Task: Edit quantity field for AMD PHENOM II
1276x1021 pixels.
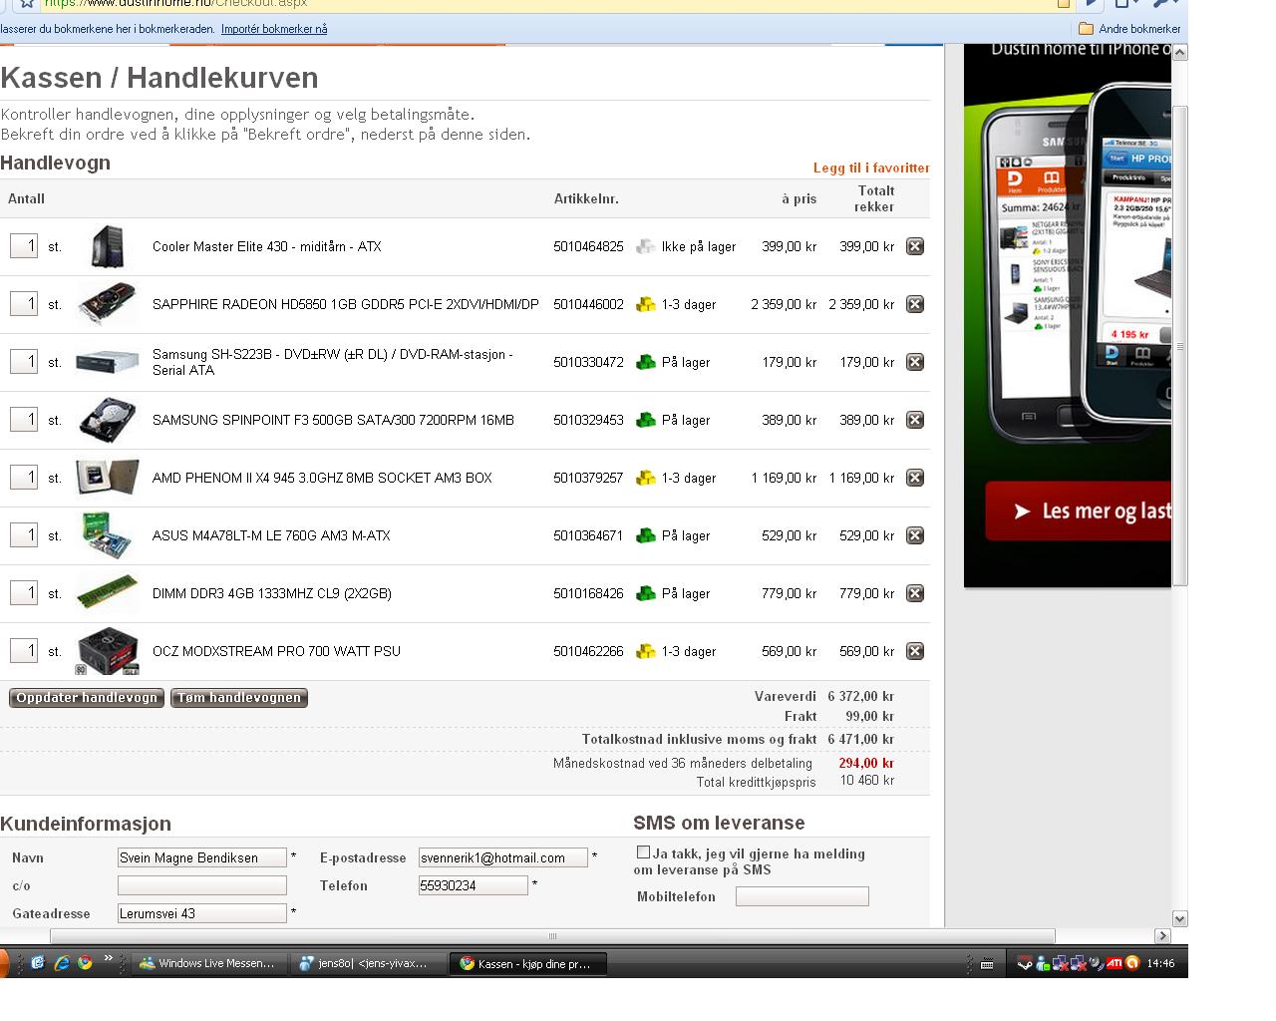Action: point(24,477)
